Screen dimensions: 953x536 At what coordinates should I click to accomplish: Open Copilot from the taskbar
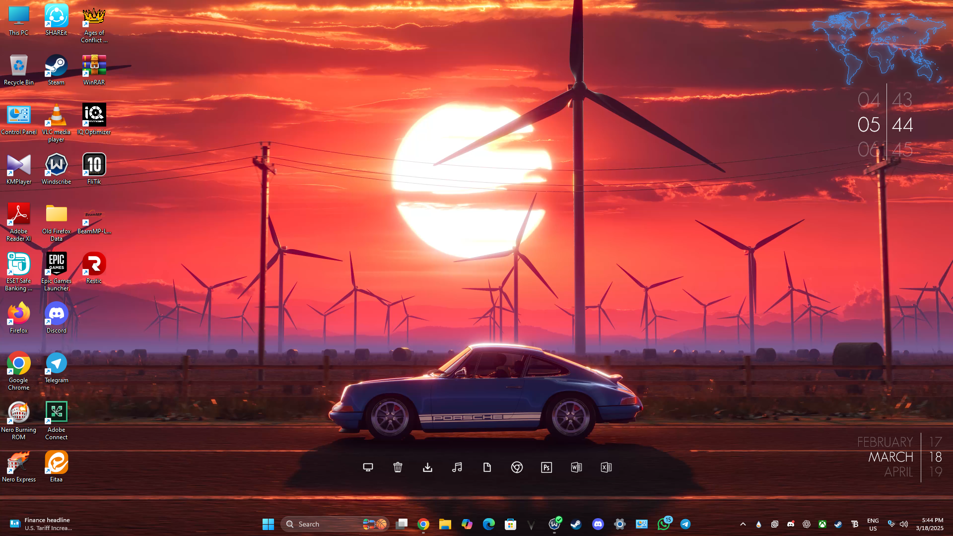[x=467, y=524]
